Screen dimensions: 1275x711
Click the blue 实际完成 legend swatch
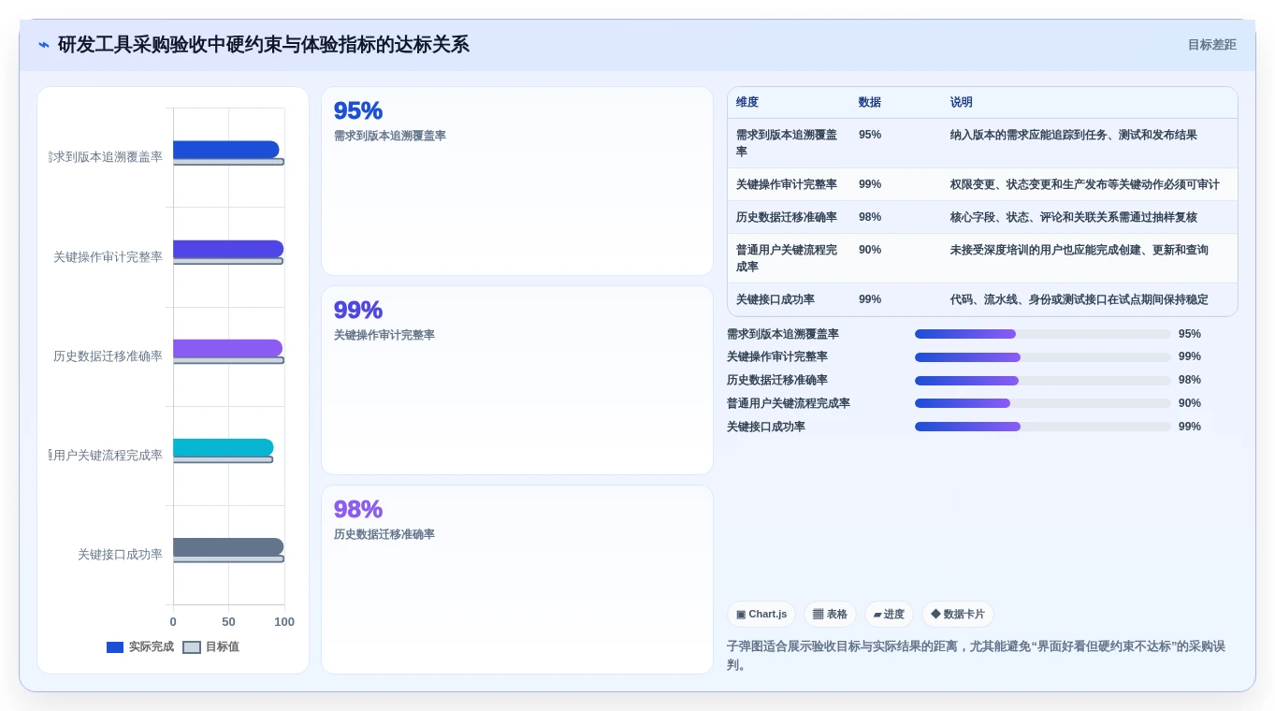coord(115,647)
